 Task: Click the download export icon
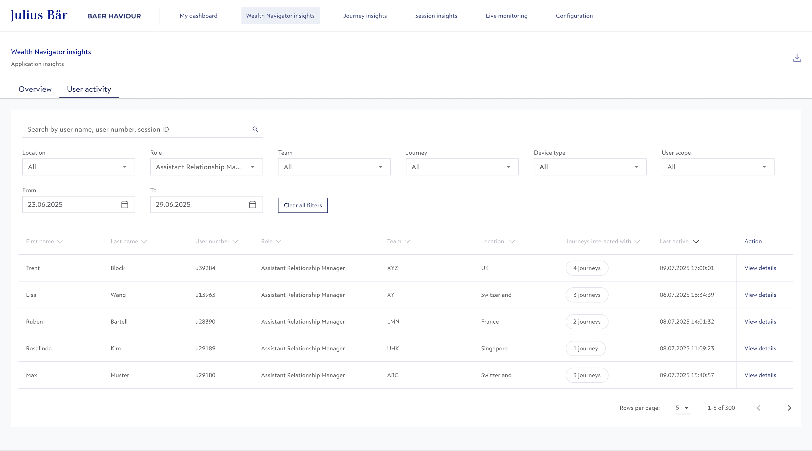797,58
